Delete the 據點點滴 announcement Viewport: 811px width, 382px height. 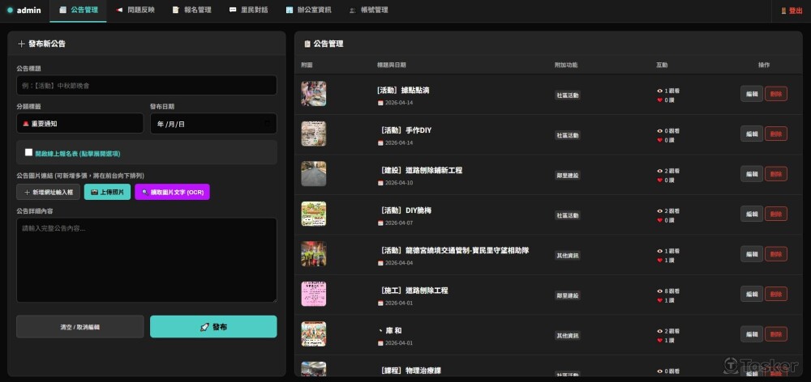tap(776, 93)
